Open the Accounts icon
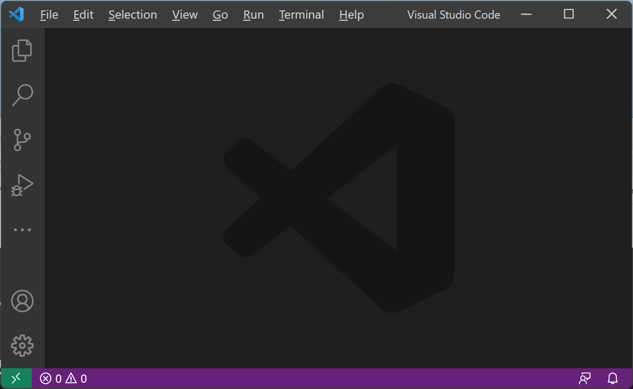Screen dimensions: 633x389 pos(22,301)
